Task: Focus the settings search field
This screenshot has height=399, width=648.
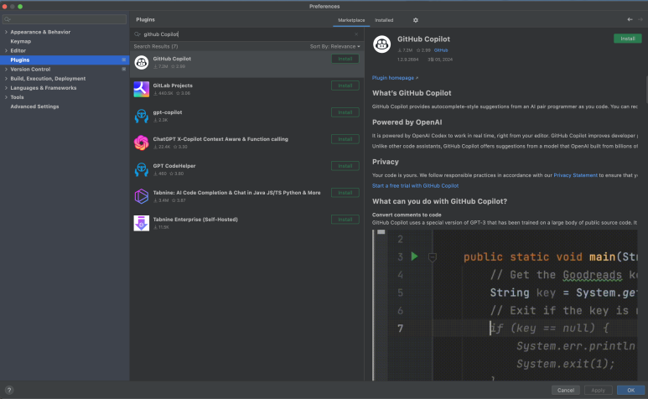Action: (x=65, y=19)
